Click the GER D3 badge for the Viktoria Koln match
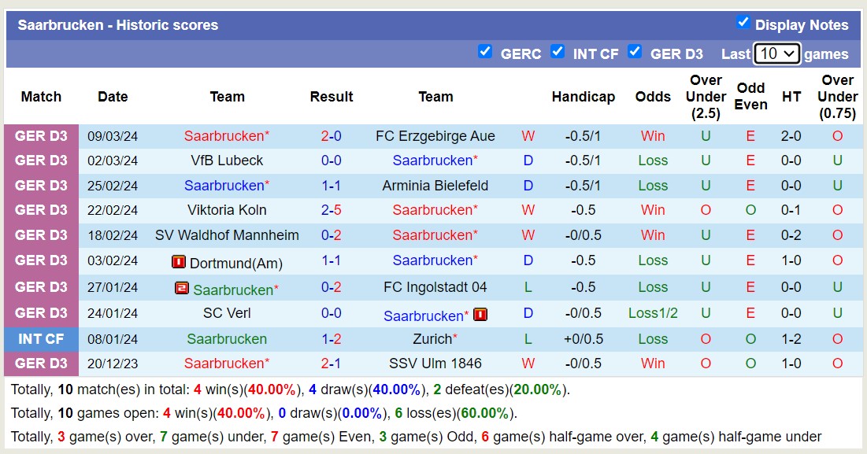867x454 pixels. 41,210
